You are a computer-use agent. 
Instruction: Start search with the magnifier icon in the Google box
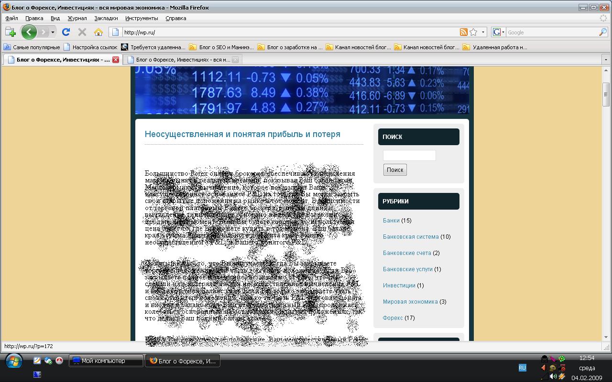[x=602, y=32]
